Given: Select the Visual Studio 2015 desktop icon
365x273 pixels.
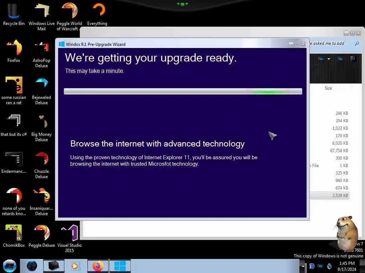Looking at the screenshot, I should pos(70,238).
